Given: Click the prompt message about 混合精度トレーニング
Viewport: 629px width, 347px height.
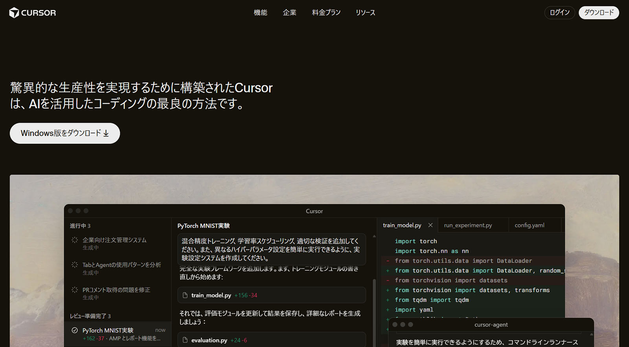Looking at the screenshot, I should click(272, 250).
